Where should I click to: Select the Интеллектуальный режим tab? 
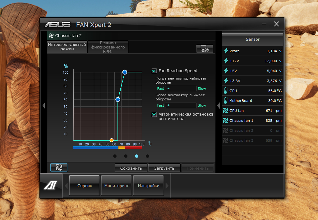[67, 47]
